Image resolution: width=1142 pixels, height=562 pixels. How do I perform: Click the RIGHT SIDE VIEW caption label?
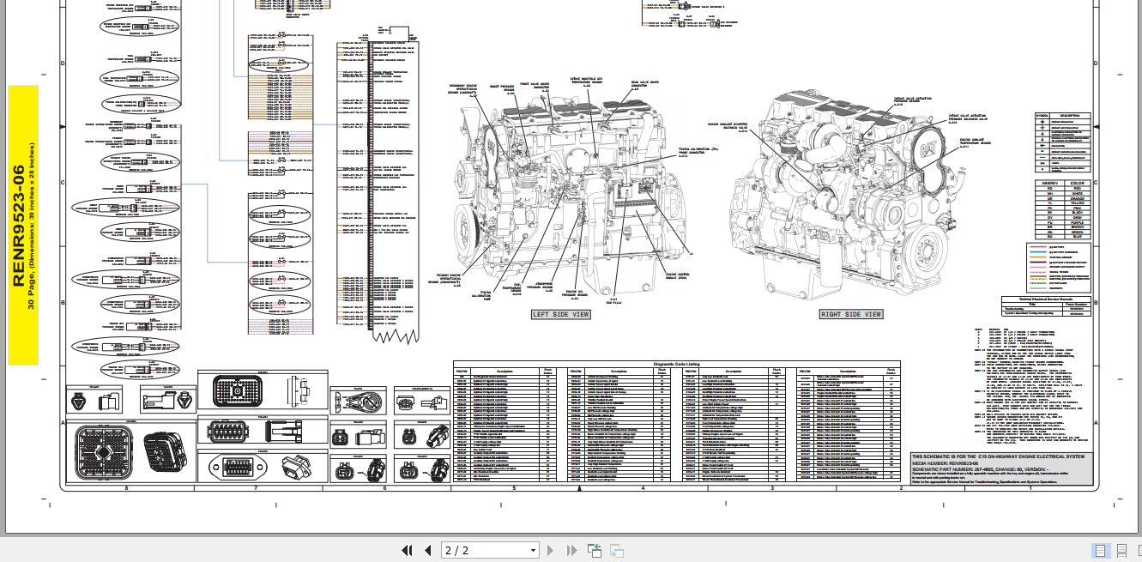852,314
